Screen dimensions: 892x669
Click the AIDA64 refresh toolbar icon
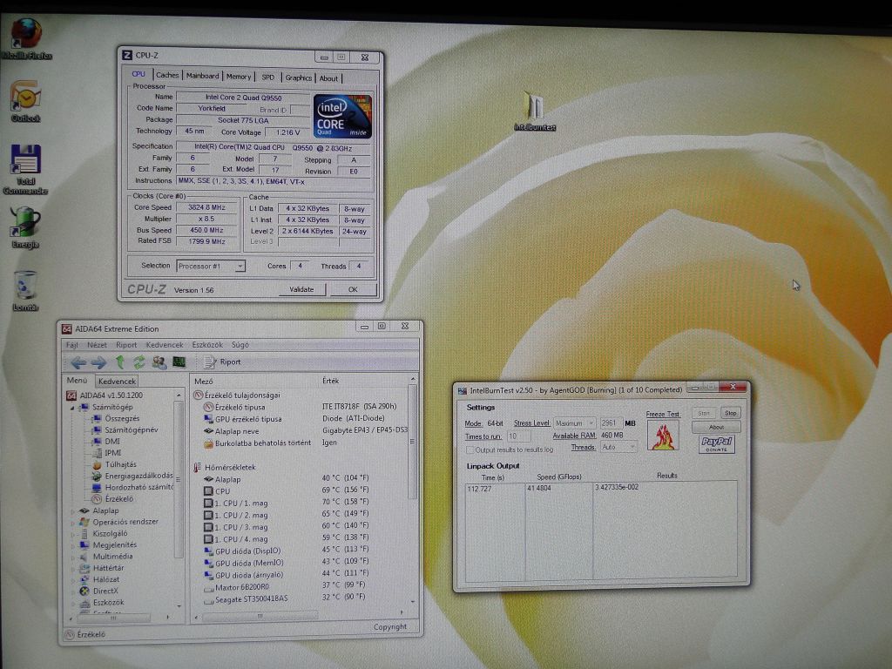tap(139, 362)
